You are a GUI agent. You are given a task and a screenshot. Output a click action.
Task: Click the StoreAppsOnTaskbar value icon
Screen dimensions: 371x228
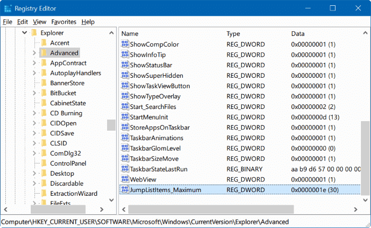tap(125, 127)
